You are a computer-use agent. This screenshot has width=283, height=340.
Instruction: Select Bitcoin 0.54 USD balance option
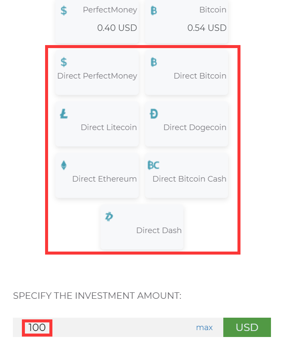186,21
